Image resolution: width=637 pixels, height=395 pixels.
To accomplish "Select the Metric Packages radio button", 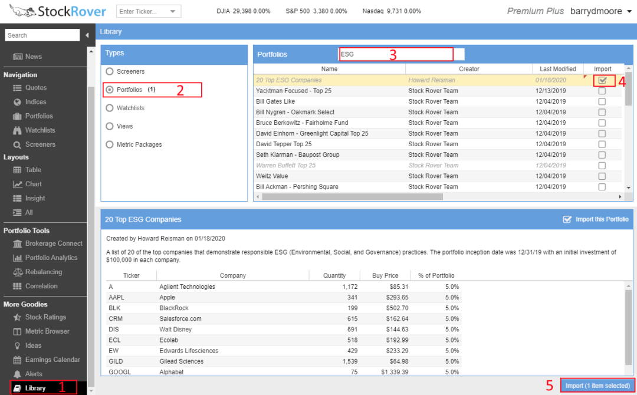I will click(109, 144).
